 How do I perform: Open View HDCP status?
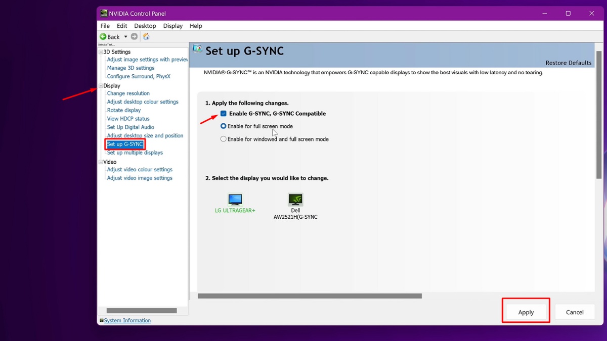tap(128, 119)
